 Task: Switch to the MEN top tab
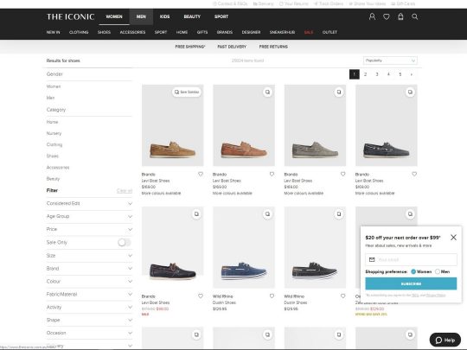[x=141, y=16]
